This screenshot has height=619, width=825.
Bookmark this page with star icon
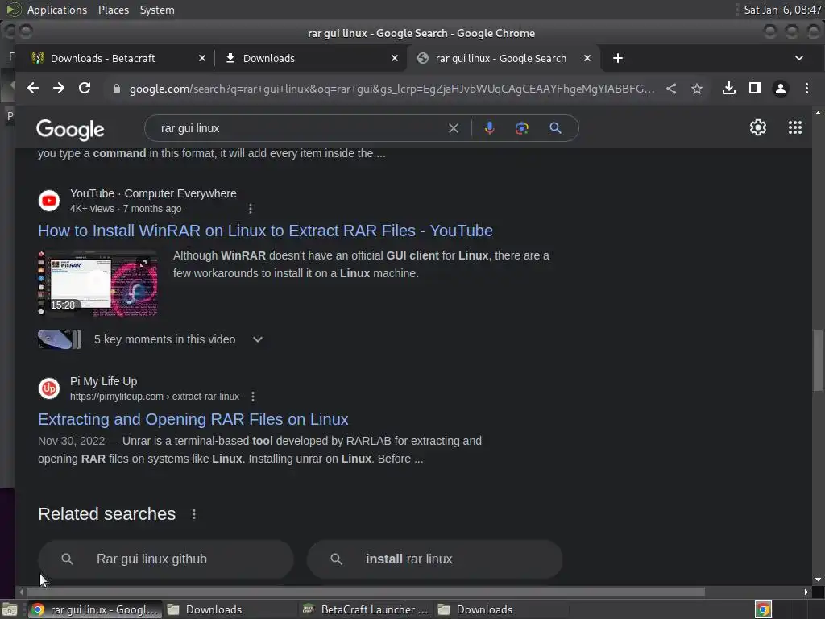coord(697,89)
